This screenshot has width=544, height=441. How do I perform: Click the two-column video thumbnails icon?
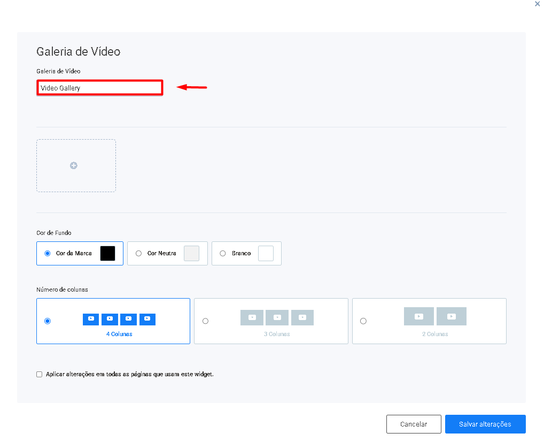(435, 316)
